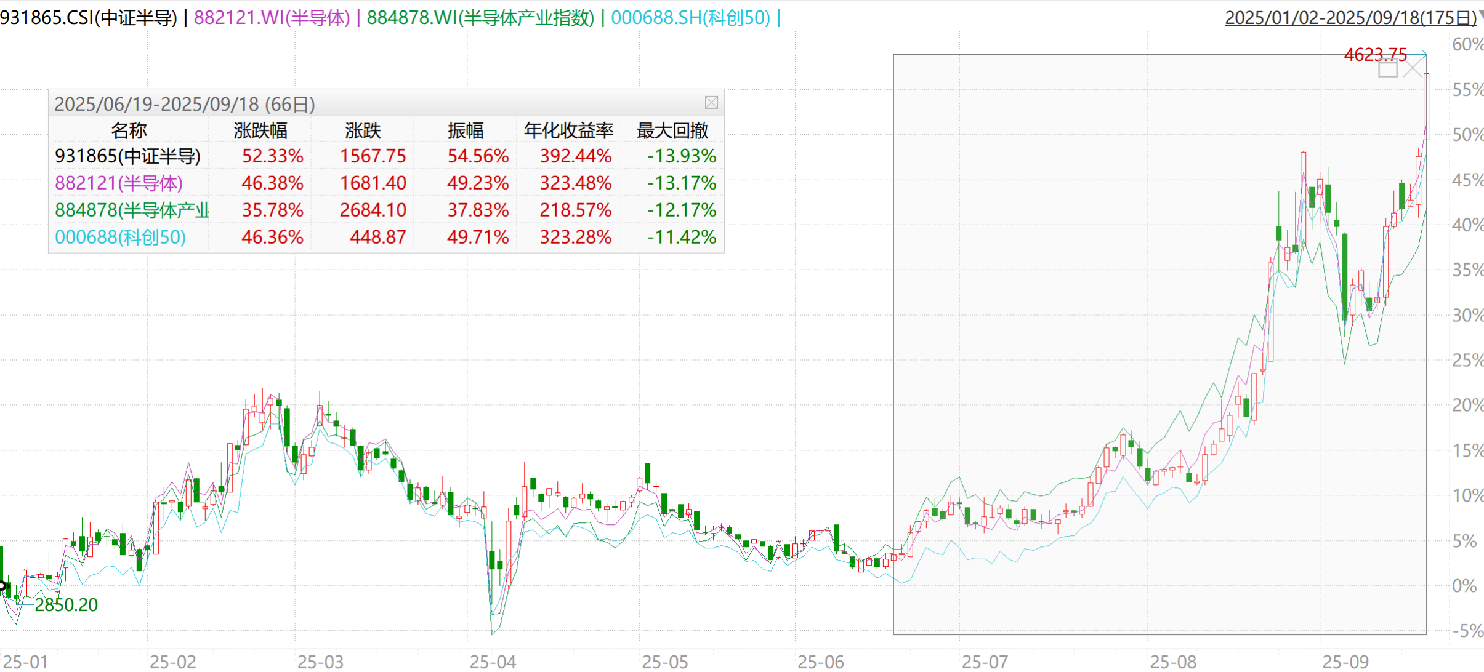Image resolution: width=1484 pixels, height=672 pixels.
Task: Select 931865.CSI(中证半导) legend label
Action: [x=89, y=18]
